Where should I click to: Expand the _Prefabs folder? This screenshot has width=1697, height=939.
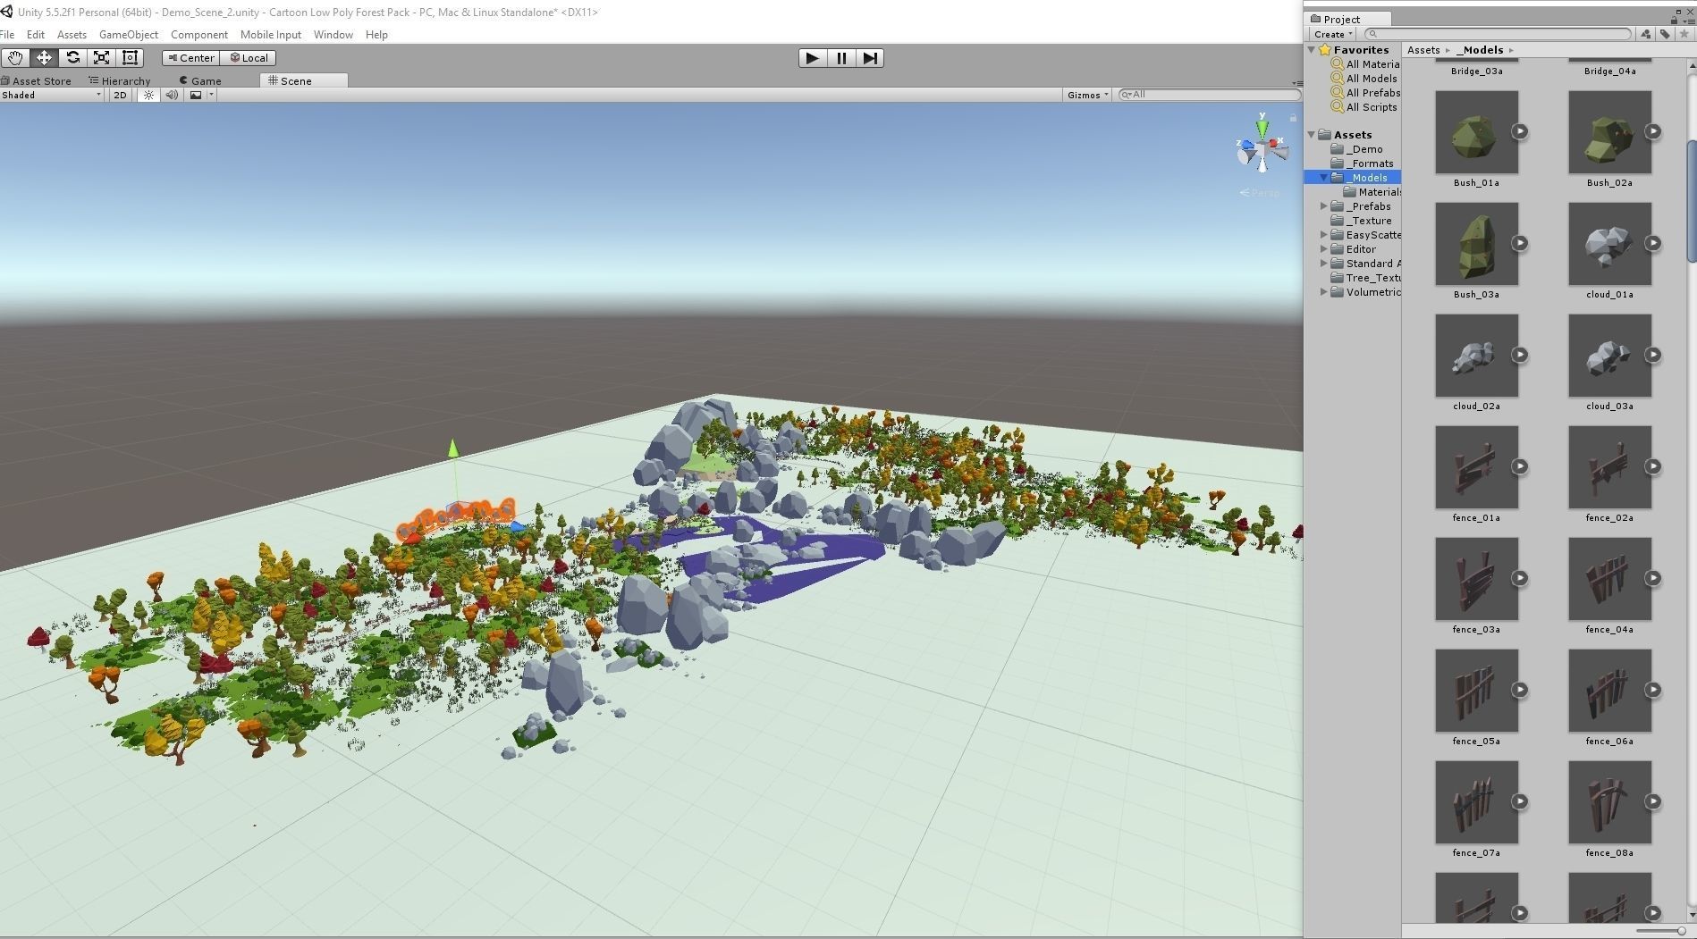coord(1324,206)
